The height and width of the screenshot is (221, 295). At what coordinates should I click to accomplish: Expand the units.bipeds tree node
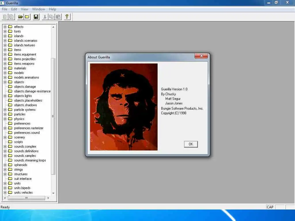(5, 188)
